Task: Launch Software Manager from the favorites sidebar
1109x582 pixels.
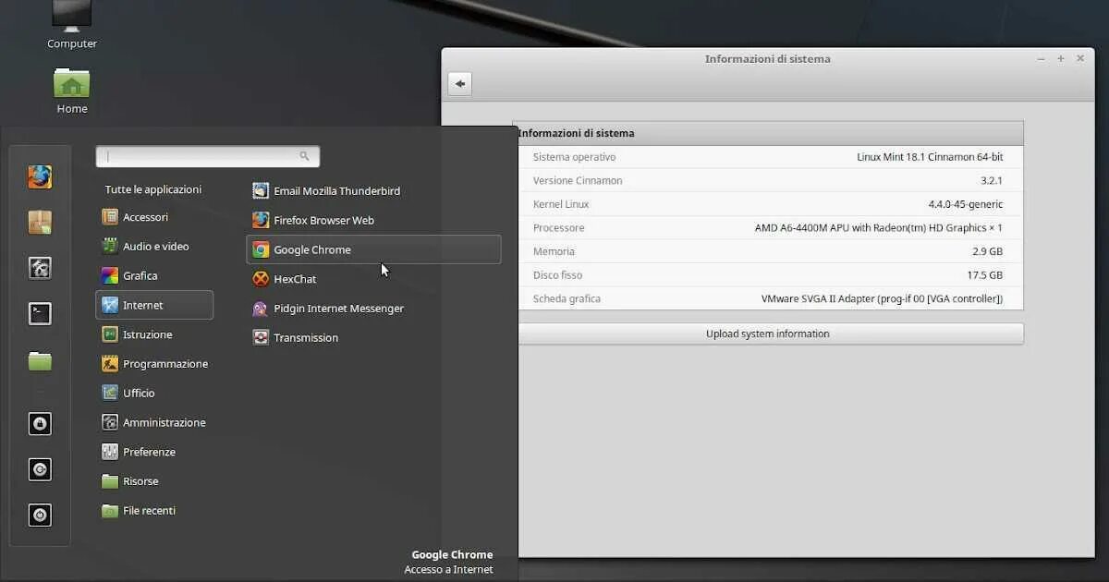Action: point(40,223)
